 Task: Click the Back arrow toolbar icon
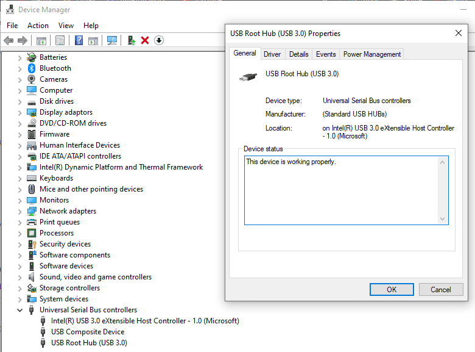pyautogui.click(x=9, y=40)
